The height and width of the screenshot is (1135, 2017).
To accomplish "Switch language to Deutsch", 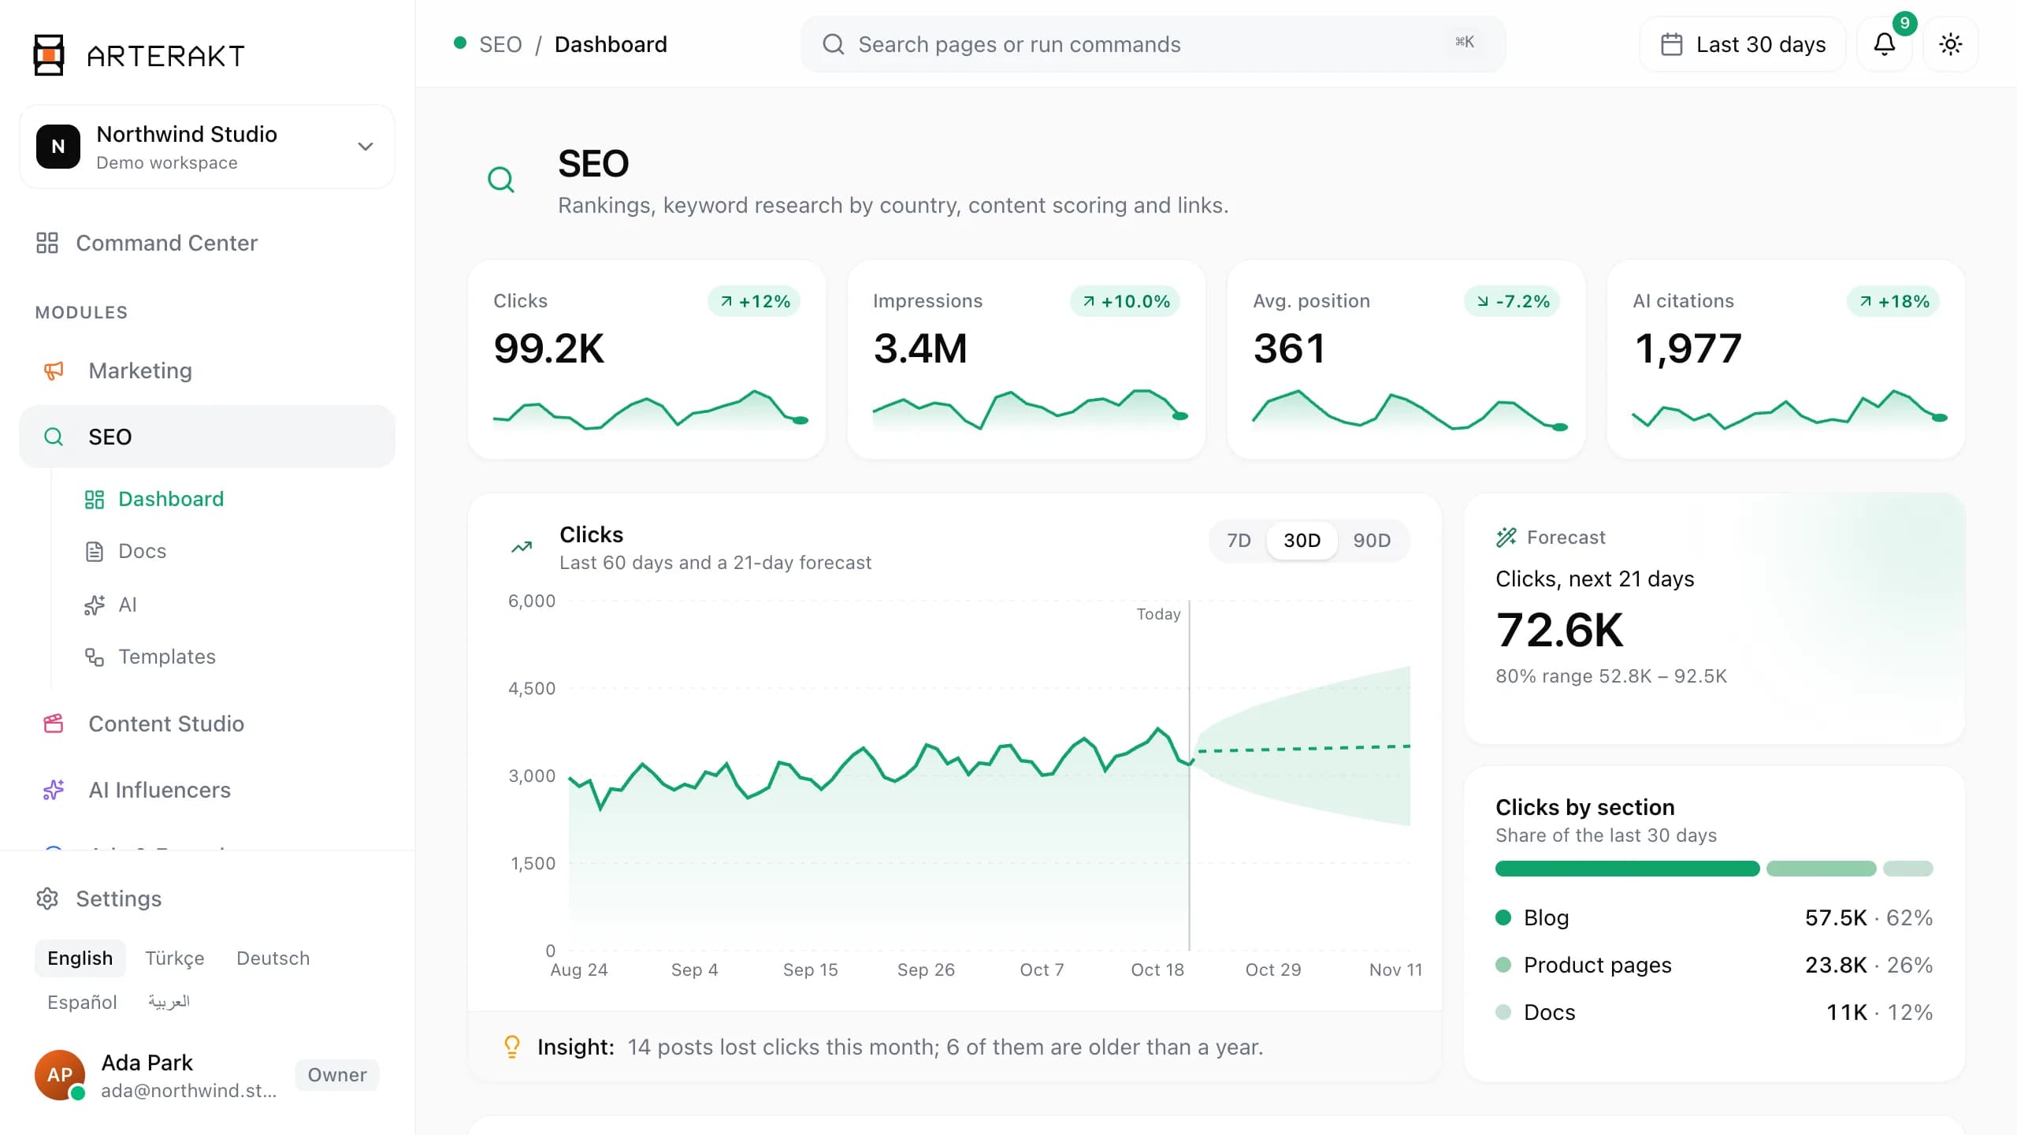I will coord(273,958).
